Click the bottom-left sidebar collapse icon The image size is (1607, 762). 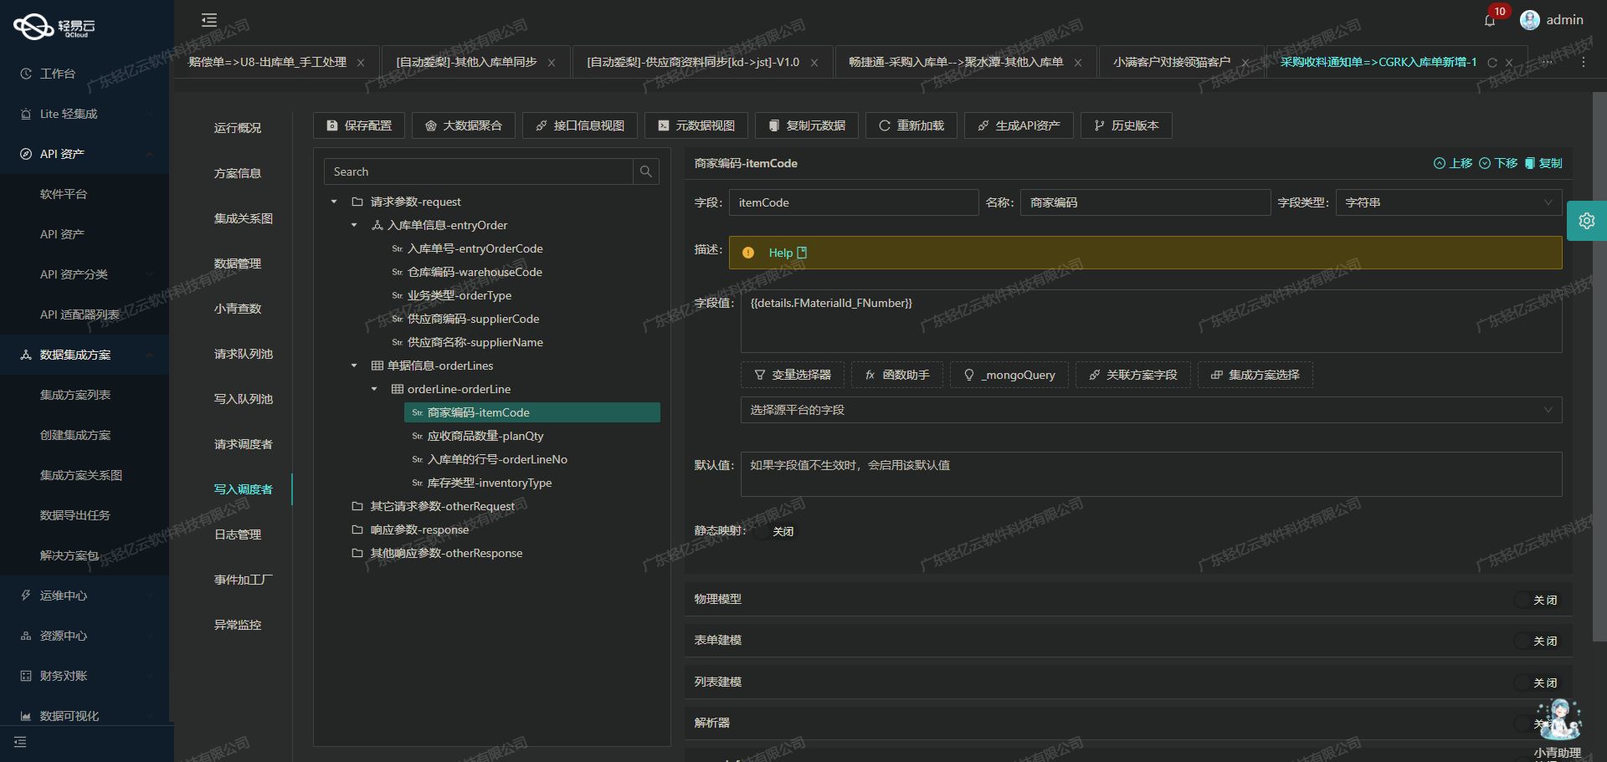pyautogui.click(x=20, y=742)
